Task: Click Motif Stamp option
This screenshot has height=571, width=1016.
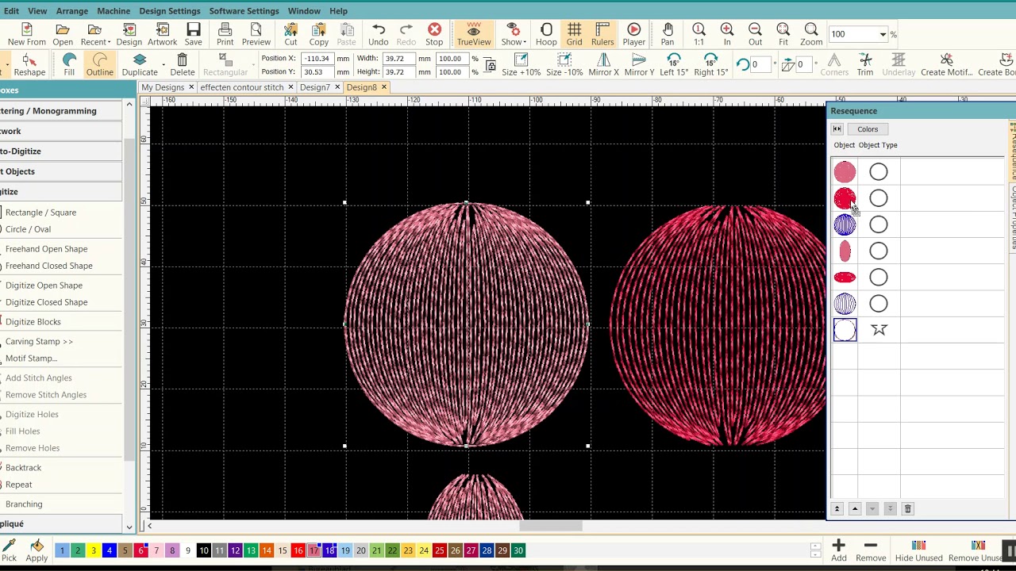Action: 31,358
